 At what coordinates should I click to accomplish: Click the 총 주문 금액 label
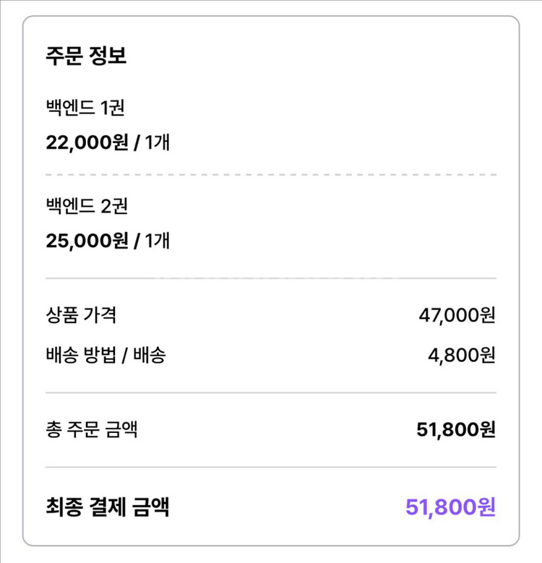91,430
